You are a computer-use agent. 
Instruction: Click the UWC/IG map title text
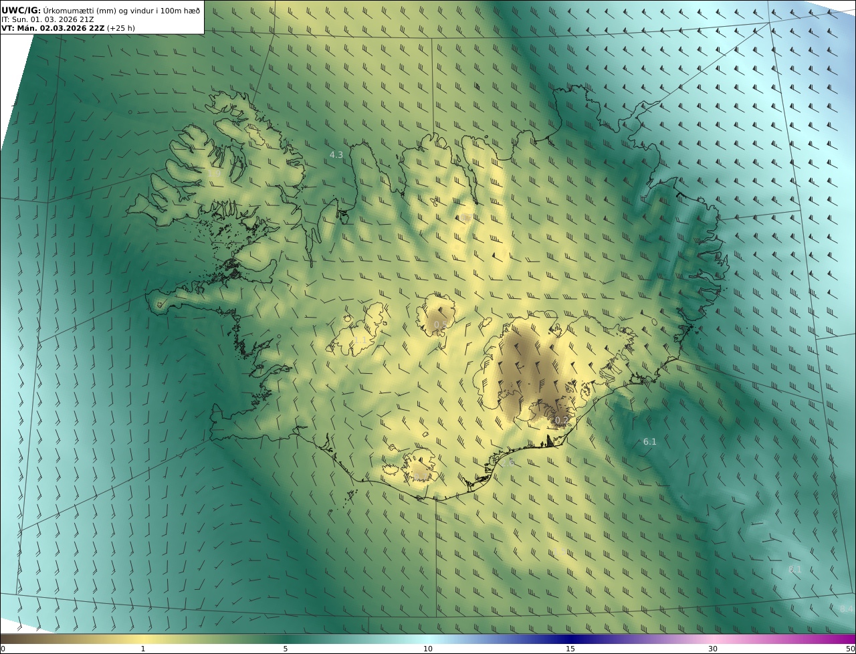coord(101,10)
